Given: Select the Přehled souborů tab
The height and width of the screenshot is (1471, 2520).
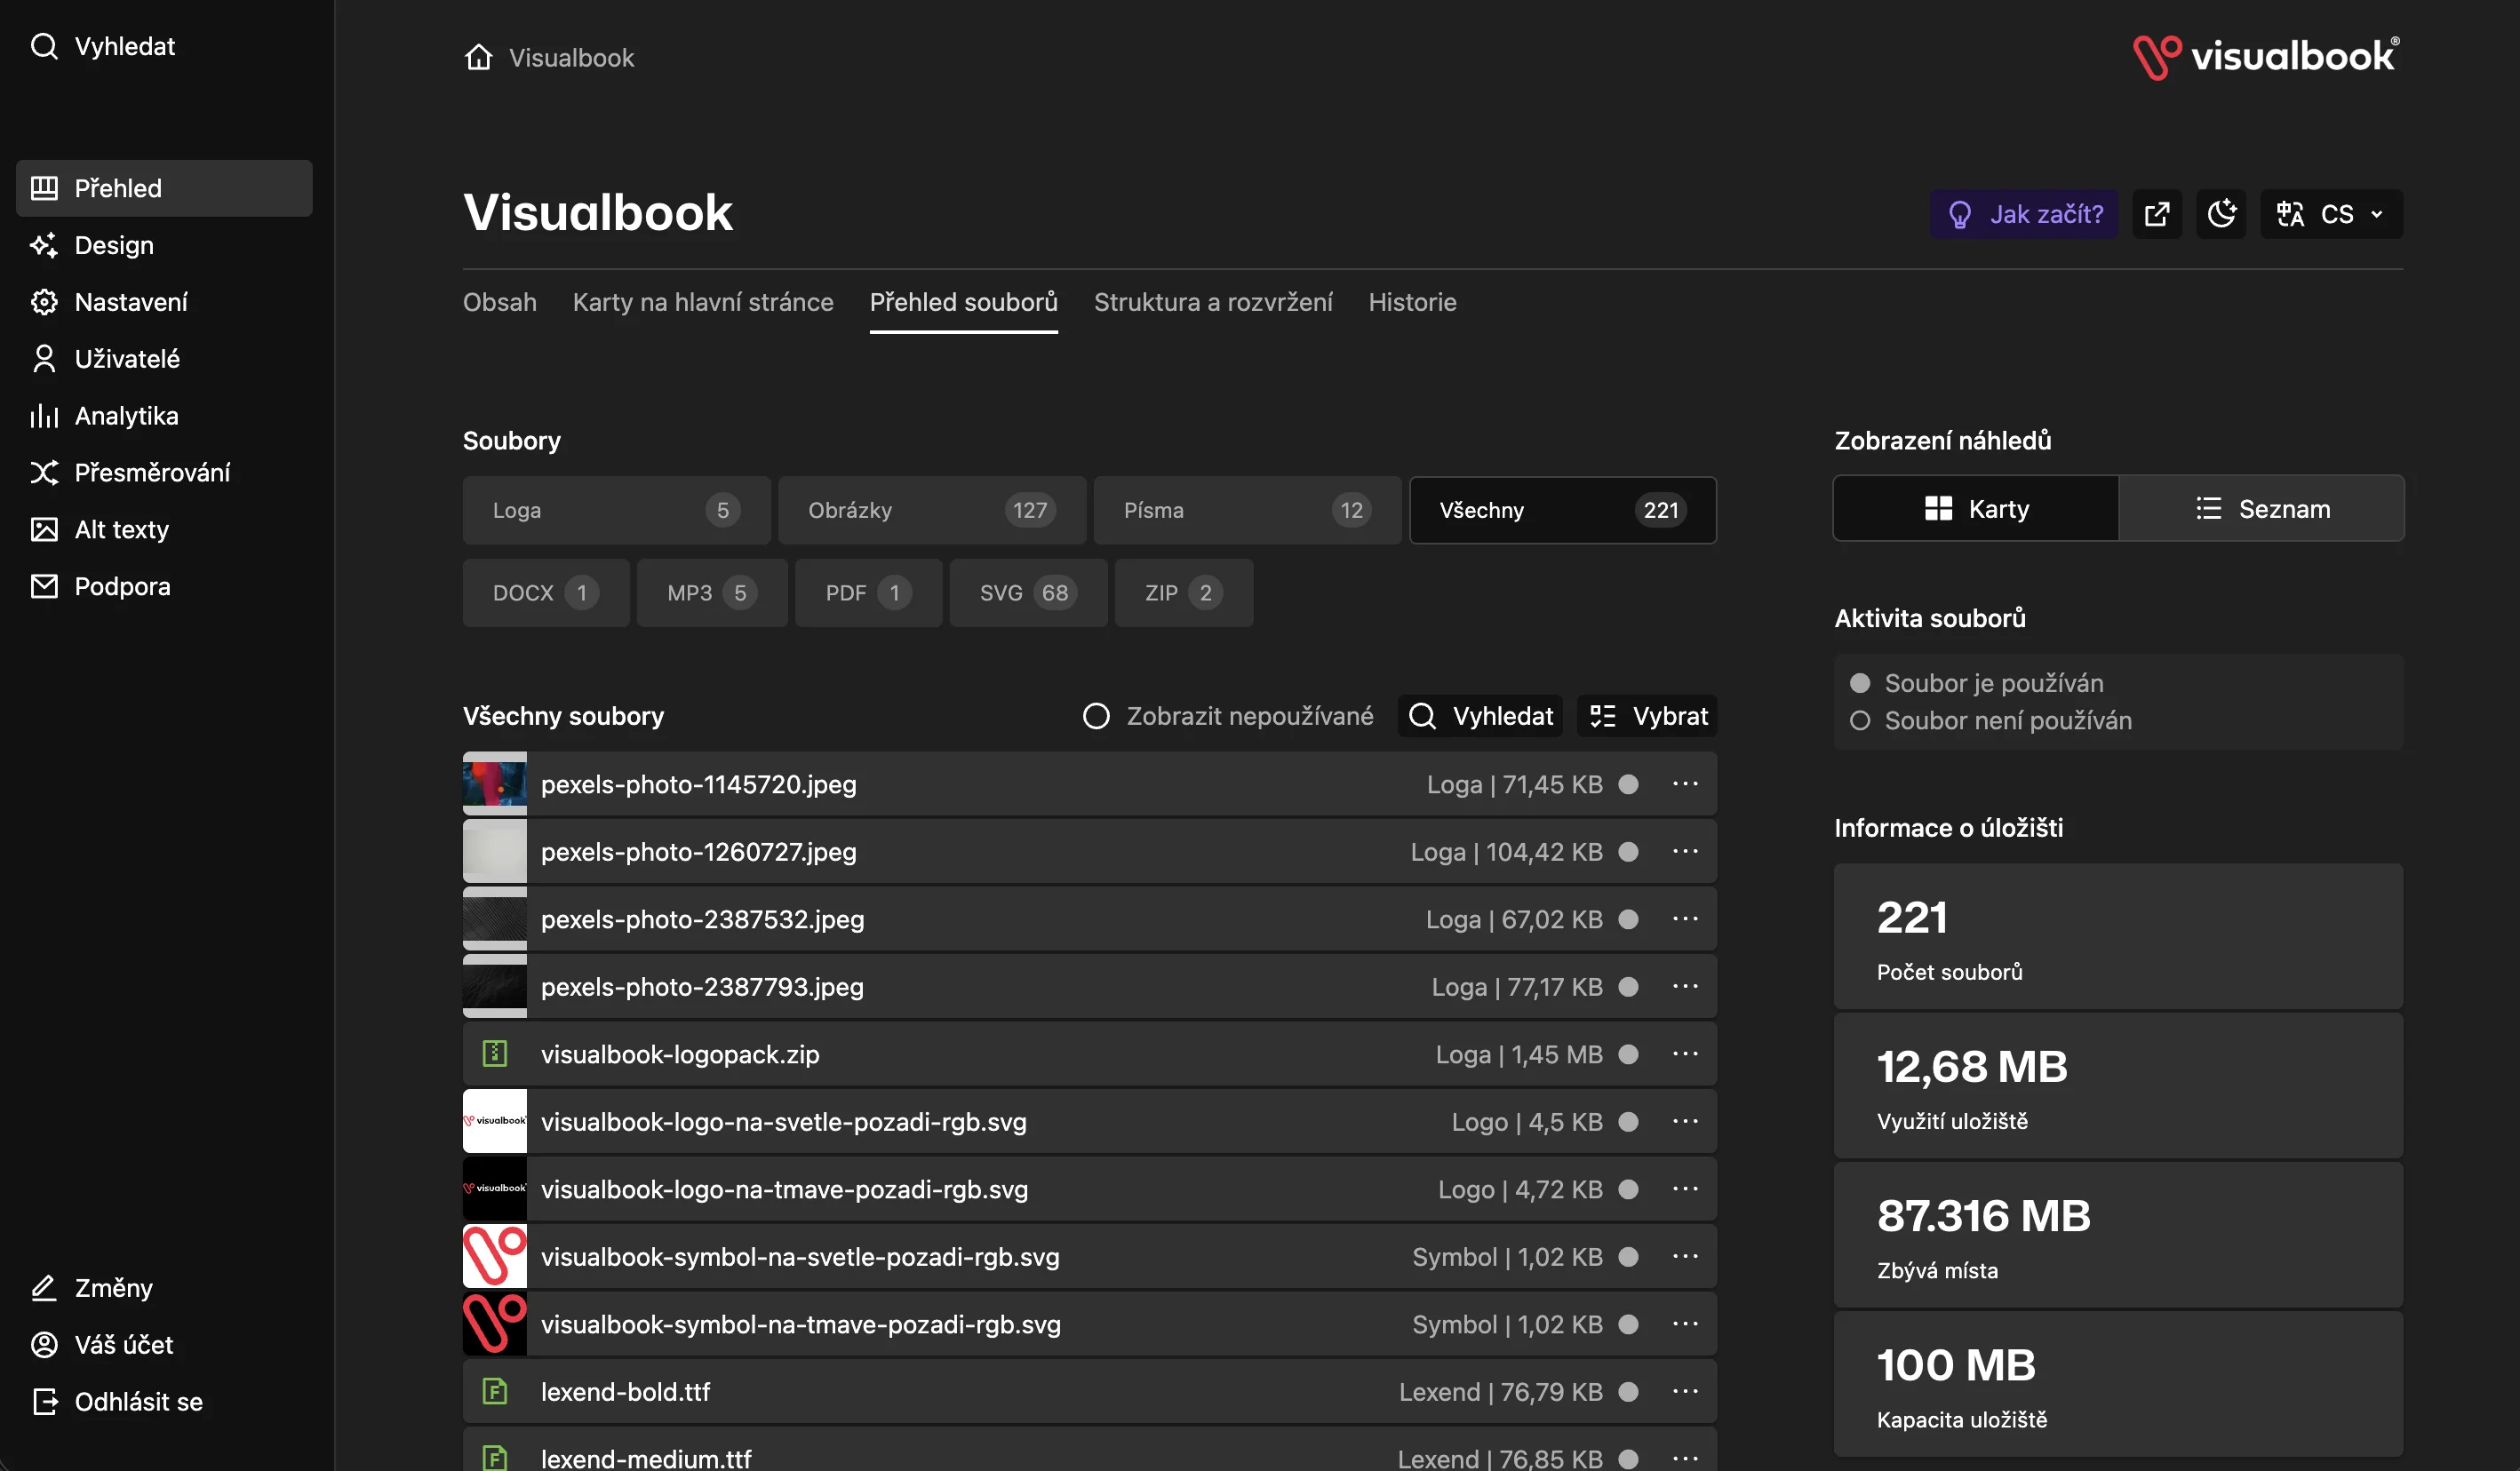Looking at the screenshot, I should (x=963, y=302).
